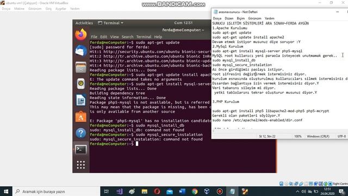Click 'sudo mysql_install_db' line in Notepad
Viewport: 348px width, 196px height.
(x=234, y=60)
